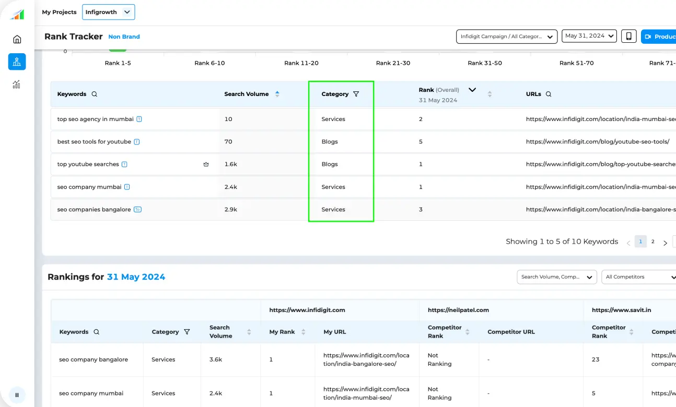Sort top table by Search Volume arrows
The image size is (676, 407).
tap(277, 94)
